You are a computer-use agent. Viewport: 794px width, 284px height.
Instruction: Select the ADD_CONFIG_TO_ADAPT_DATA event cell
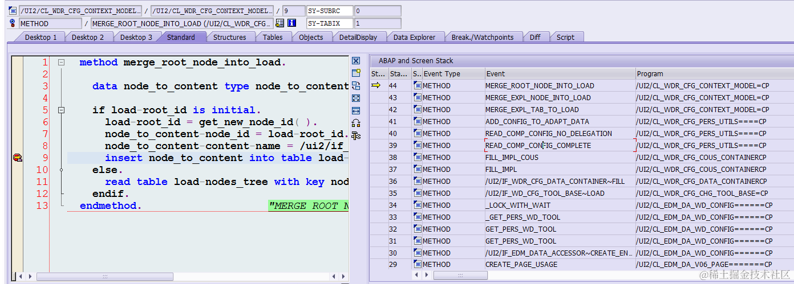coord(560,122)
